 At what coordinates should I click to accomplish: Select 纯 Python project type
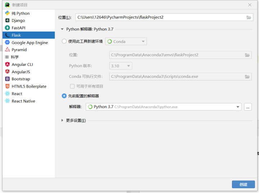(28, 13)
